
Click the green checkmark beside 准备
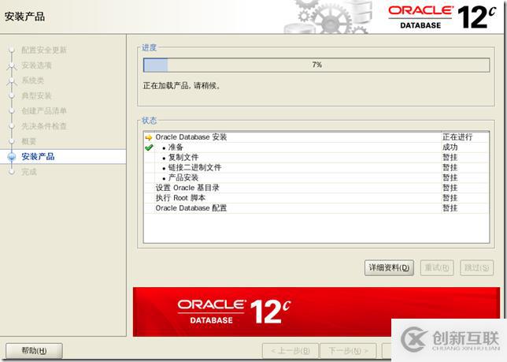pos(149,147)
